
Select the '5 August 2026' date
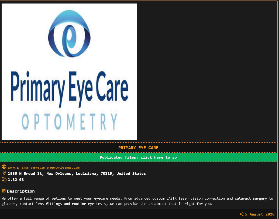(x=260, y=214)
